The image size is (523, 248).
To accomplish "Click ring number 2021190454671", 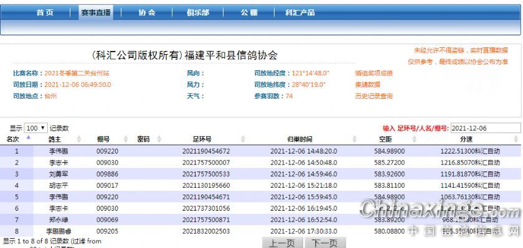I will pos(206,197).
